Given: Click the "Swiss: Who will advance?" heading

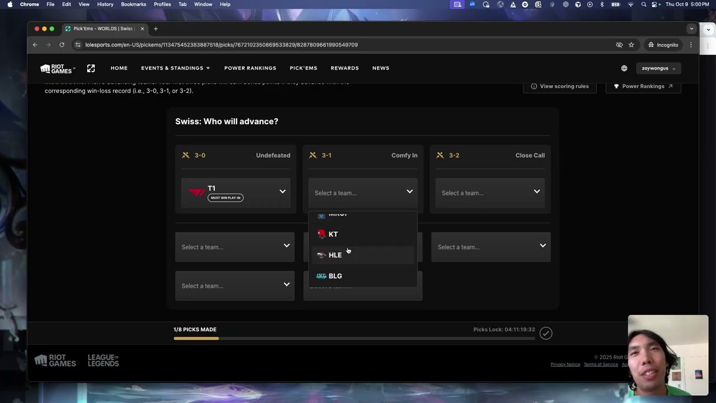Looking at the screenshot, I should 227,121.
